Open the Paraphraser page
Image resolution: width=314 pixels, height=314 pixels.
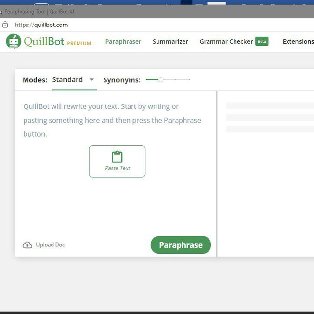click(x=123, y=41)
